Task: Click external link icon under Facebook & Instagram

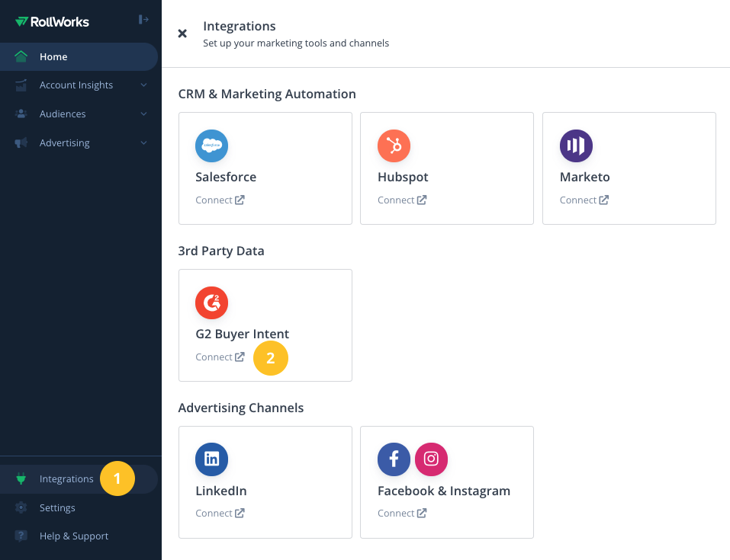Action: [x=422, y=513]
